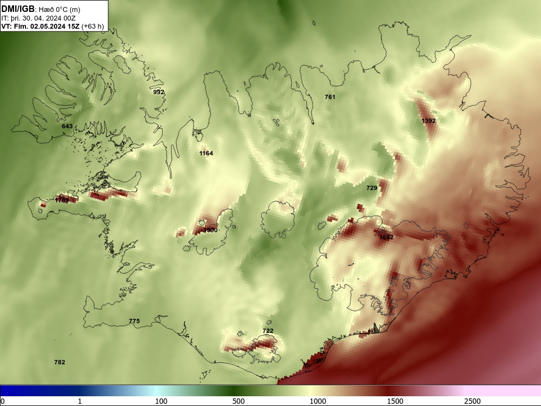
Task: Select the 775 value in the southwest
Action: coord(134,321)
